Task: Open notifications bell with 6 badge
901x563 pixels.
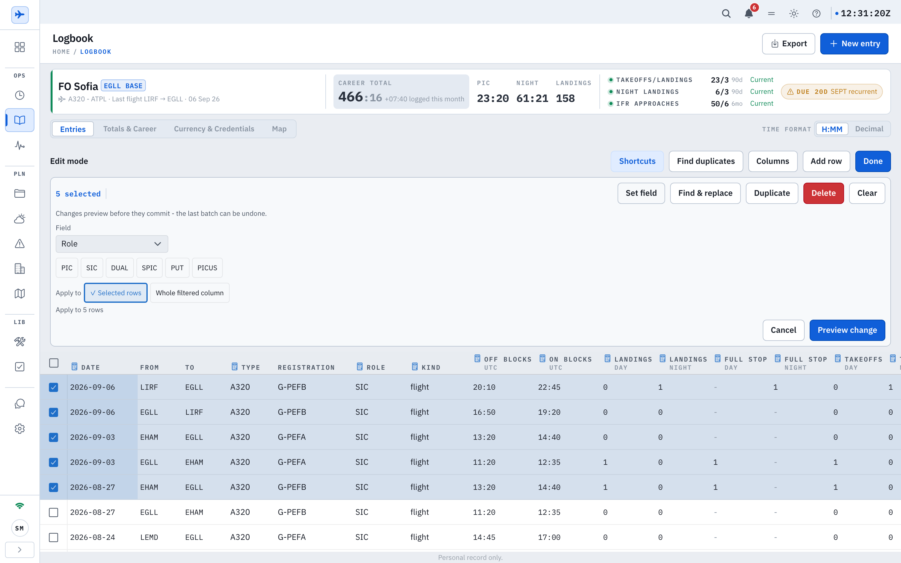Action: point(749,14)
